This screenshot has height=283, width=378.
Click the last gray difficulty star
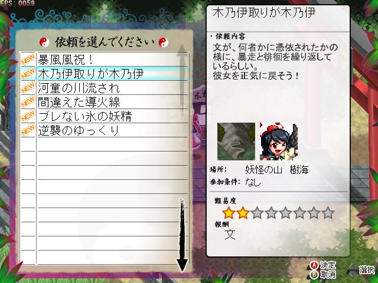328,213
